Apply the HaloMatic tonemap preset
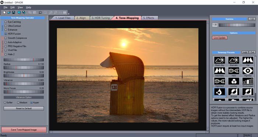The height and width of the screenshot is (137, 258). click(x=220, y=72)
